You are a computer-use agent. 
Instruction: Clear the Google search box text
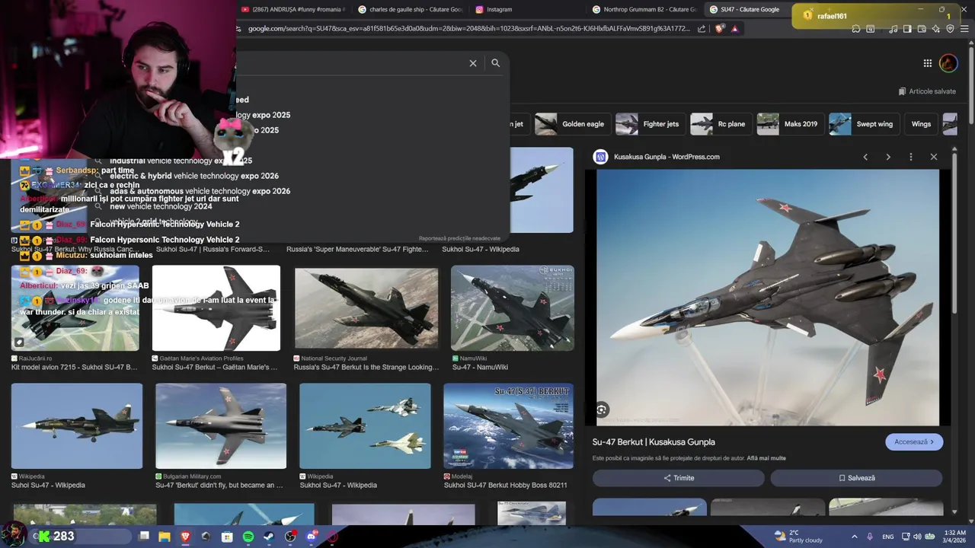coord(473,63)
